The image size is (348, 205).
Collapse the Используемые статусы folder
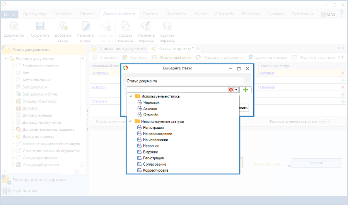131,96
